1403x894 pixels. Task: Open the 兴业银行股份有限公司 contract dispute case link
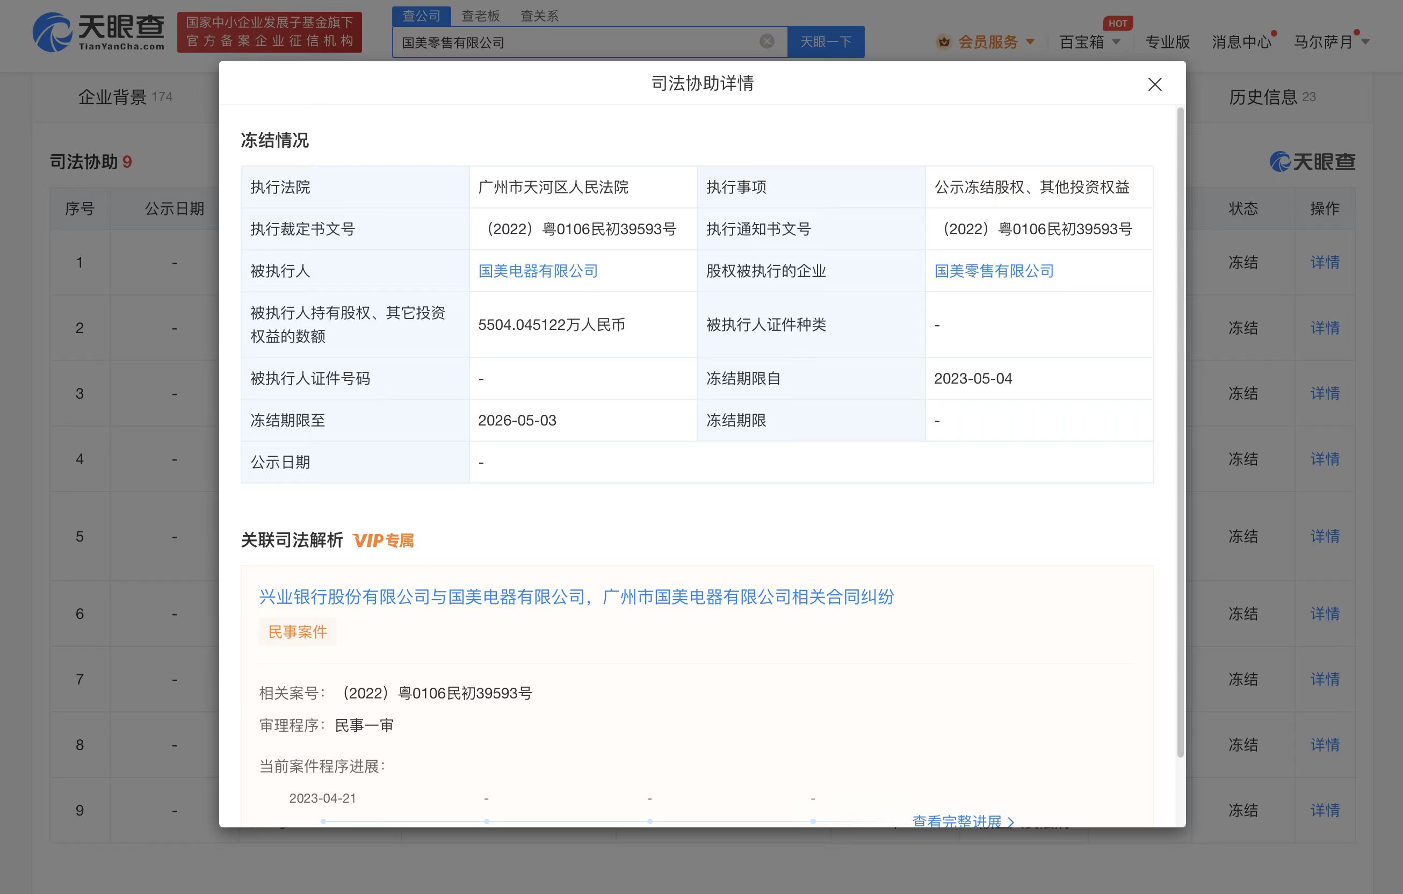[x=576, y=597]
